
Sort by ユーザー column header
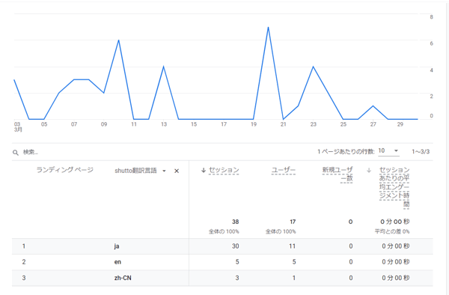coord(283,170)
